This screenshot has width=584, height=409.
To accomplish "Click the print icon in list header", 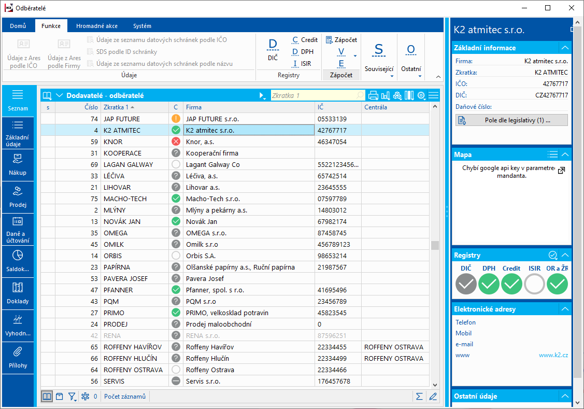I will click(373, 95).
